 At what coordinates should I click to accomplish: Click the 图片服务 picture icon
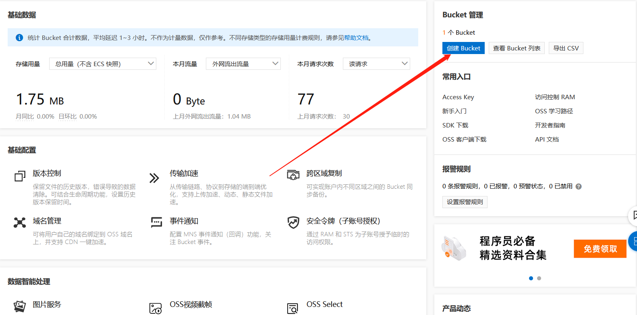[x=20, y=307]
